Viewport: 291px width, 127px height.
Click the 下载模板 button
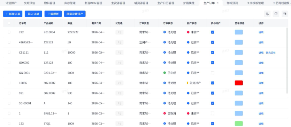pyautogui.click(x=53, y=14)
